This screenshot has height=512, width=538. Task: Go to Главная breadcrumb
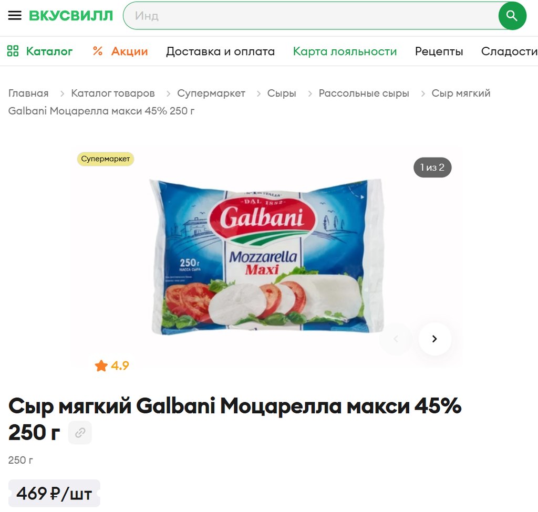click(x=28, y=93)
